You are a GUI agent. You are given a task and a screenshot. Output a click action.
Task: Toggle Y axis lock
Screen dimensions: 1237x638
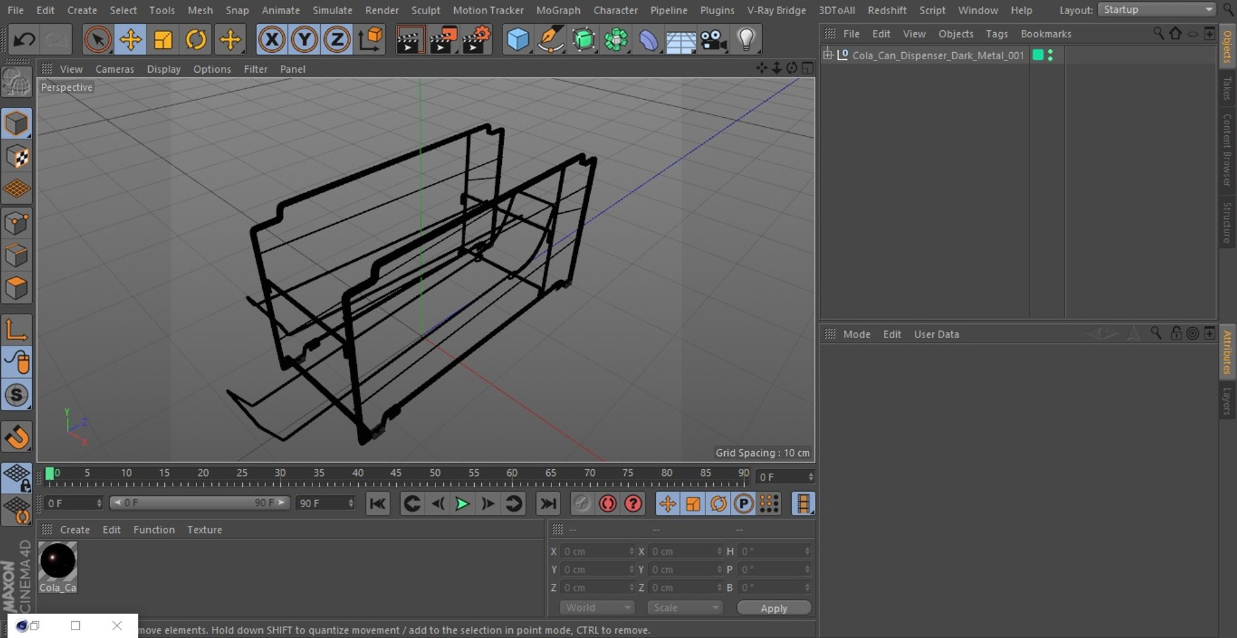click(x=304, y=40)
